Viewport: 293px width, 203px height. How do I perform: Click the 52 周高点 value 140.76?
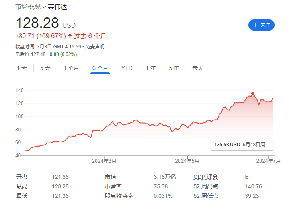[x=253, y=186]
